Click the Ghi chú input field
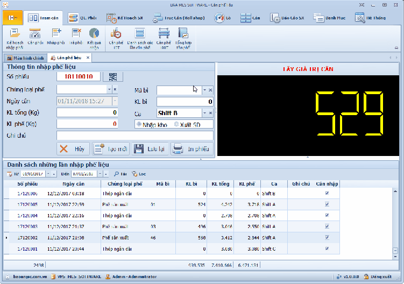This screenshot has height=284, width=404. pos(134,136)
